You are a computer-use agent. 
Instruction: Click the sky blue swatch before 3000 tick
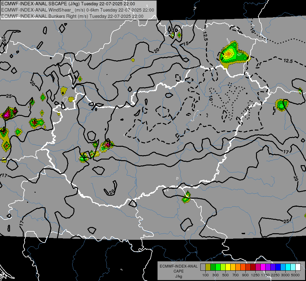[x=283, y=267]
